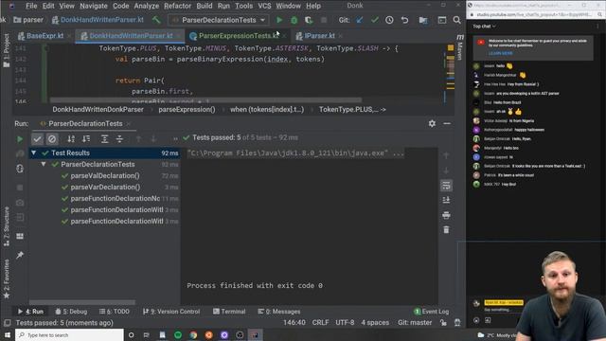Click LEARN MORE in the chat notice
606x341 pixels.
coord(500,53)
